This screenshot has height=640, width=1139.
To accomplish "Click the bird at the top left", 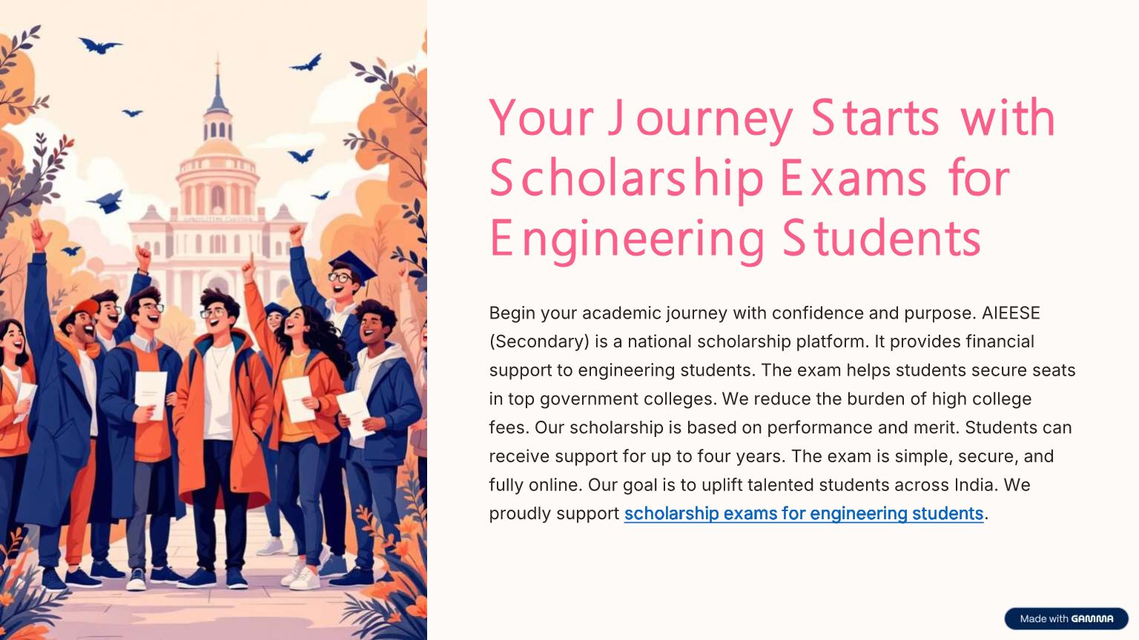I will coord(99,46).
